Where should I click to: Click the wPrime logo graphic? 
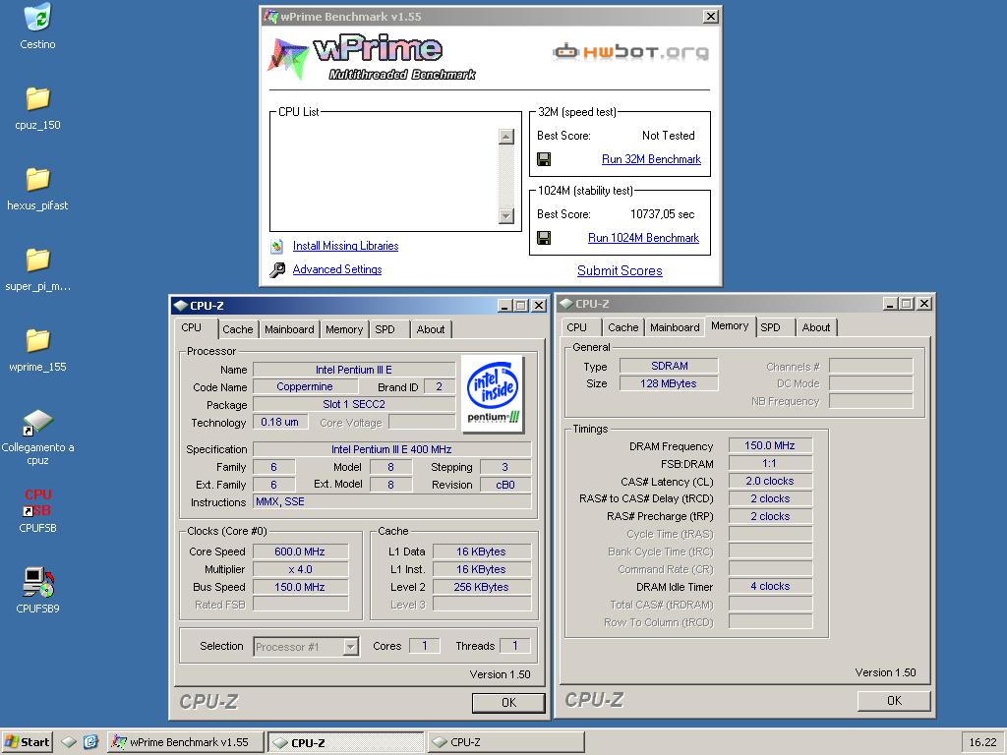tap(373, 58)
